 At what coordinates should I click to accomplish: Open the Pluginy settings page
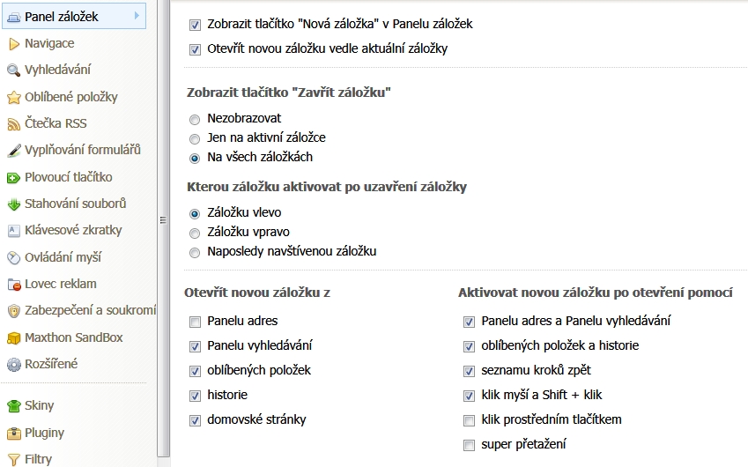point(44,433)
